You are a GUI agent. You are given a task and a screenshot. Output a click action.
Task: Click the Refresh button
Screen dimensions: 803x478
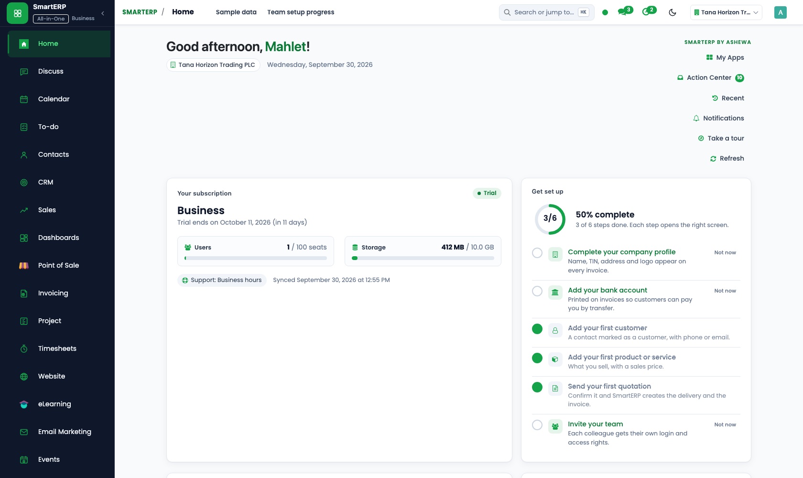[727, 159]
